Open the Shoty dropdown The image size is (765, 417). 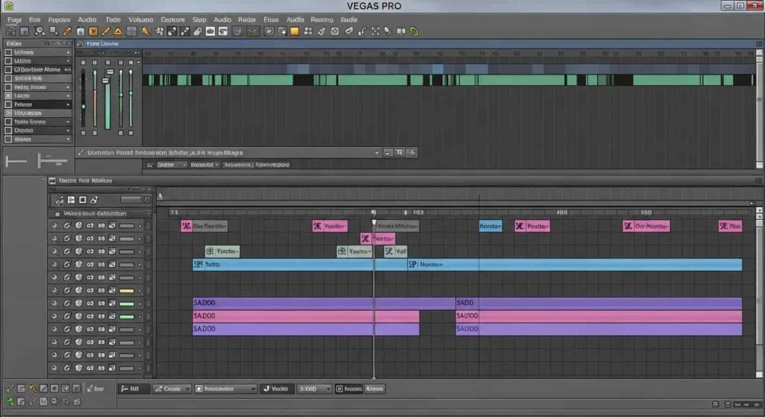(x=171, y=165)
